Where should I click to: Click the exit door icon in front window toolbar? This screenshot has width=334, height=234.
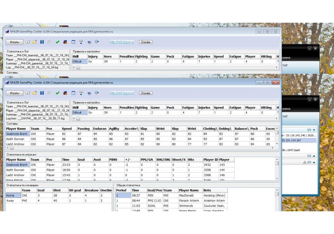[x=97, y=93]
